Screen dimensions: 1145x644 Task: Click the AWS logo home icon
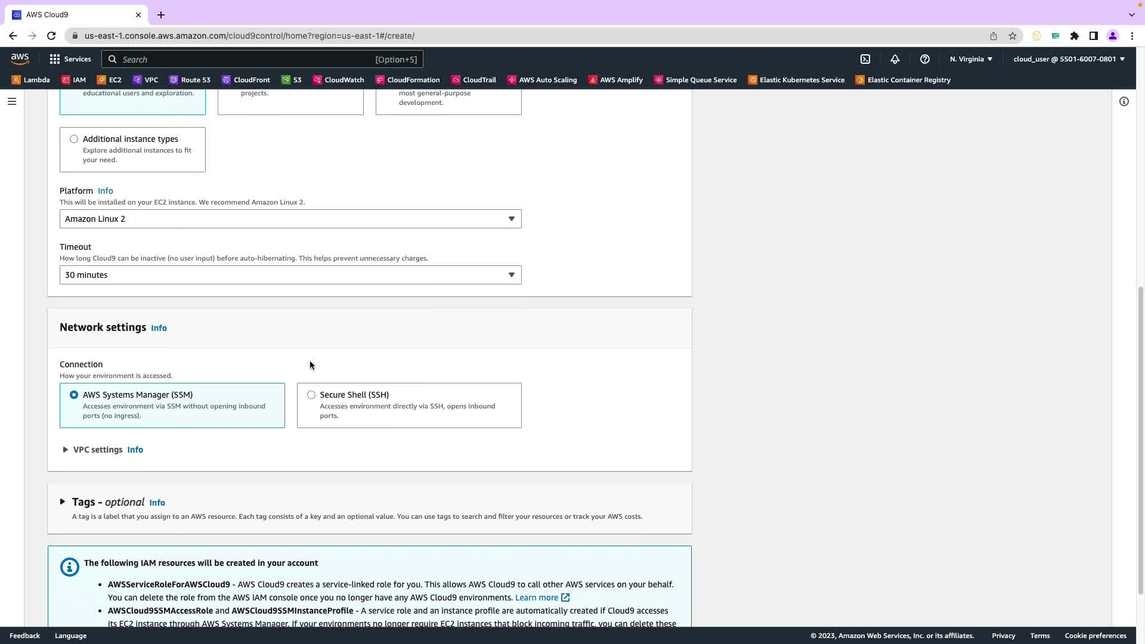[20, 59]
